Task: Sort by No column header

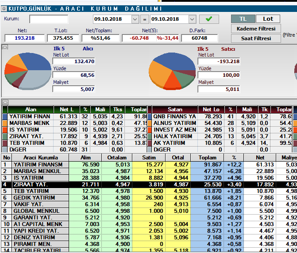Action: tap(7, 158)
